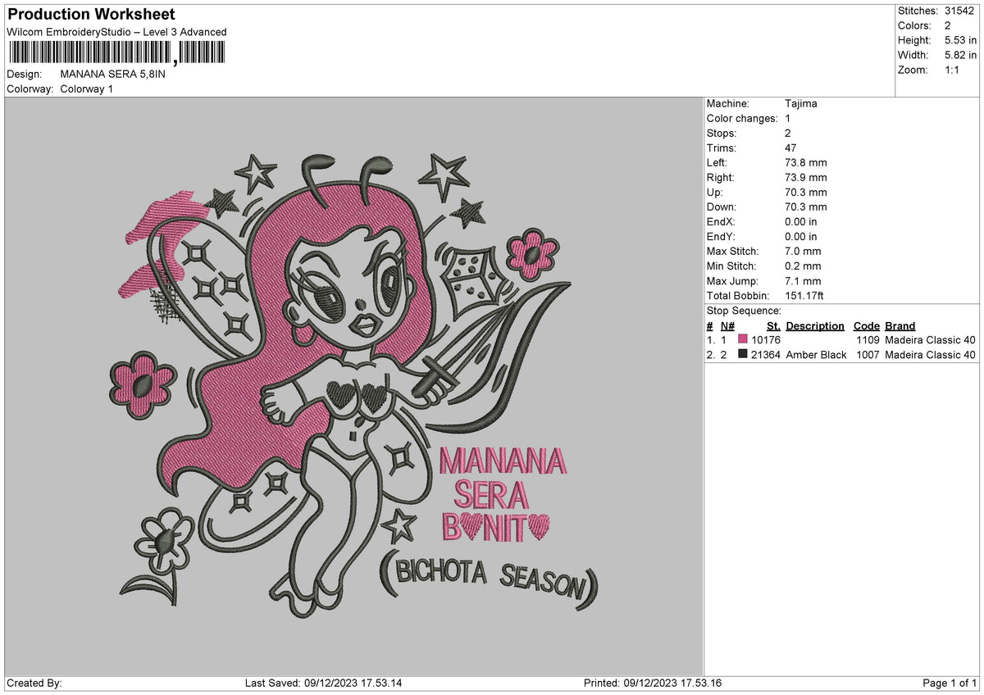The height and width of the screenshot is (695, 984).
Task: Click the "Max Jump:" label
Action: pos(732,280)
